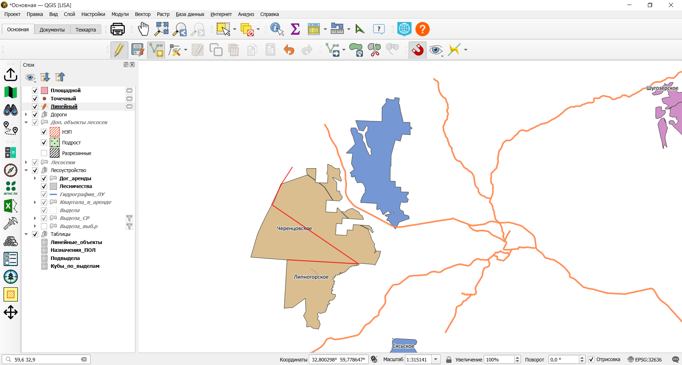This screenshot has height=365, width=682.
Task: Open the print layout printer icon
Action: [118, 29]
